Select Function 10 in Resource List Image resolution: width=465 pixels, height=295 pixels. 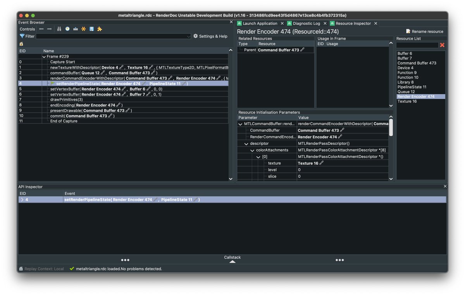coord(421,77)
